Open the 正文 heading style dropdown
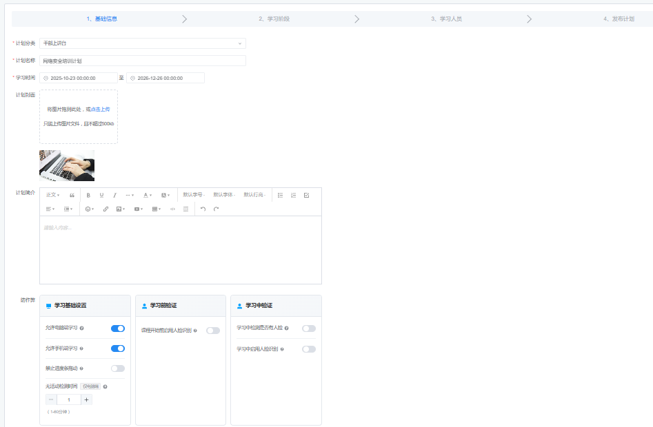653x427 pixels. (53, 195)
